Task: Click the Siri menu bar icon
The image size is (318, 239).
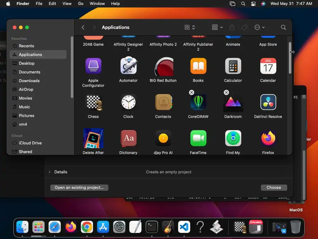Action: (263, 4)
